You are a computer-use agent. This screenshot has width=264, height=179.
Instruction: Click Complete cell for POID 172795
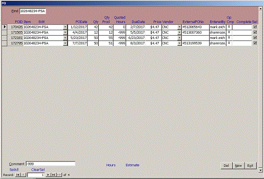[242, 43]
